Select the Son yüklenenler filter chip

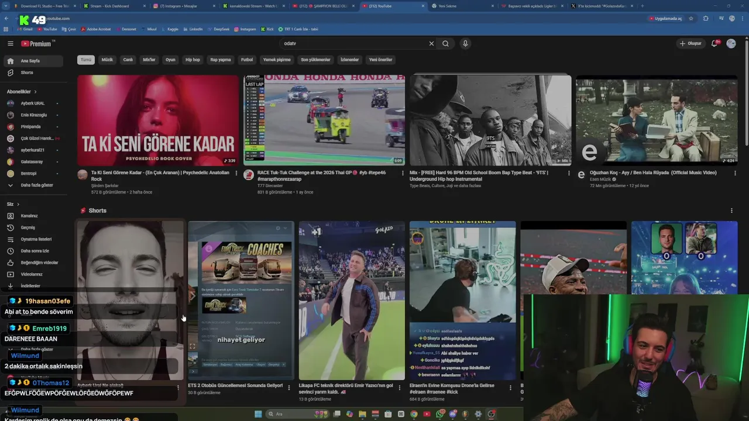315,60
